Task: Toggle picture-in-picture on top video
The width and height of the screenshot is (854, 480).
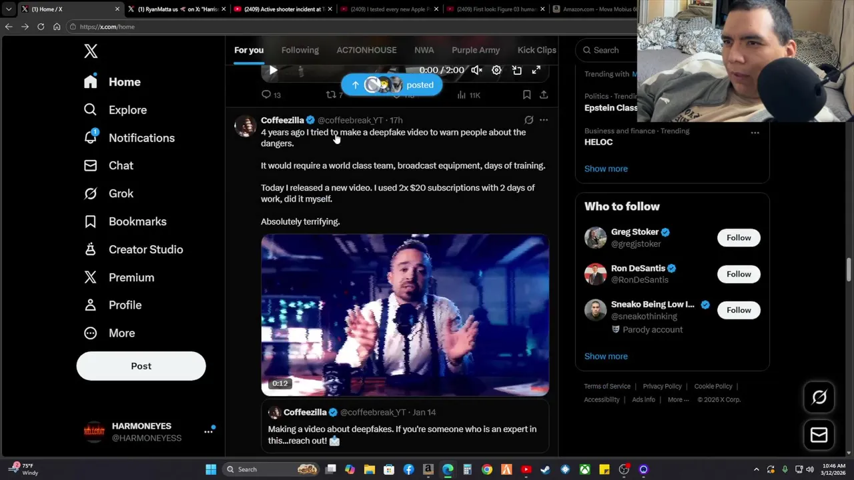Action: click(x=516, y=70)
